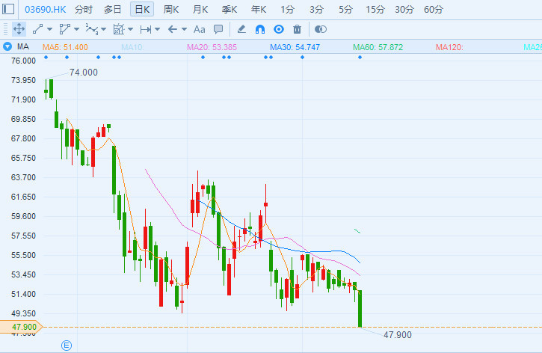Switch to 30分 minute chart

click(x=404, y=10)
